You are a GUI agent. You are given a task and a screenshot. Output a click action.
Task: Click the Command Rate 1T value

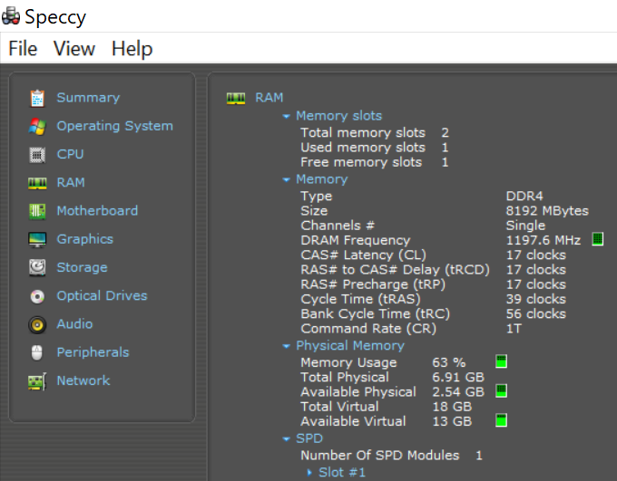click(514, 329)
